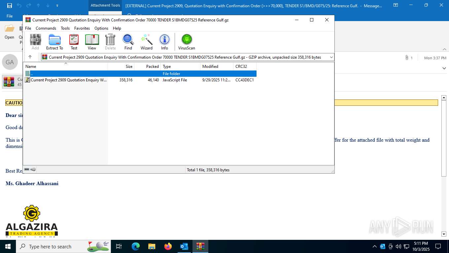Click the volume icon in system tray

click(398, 246)
